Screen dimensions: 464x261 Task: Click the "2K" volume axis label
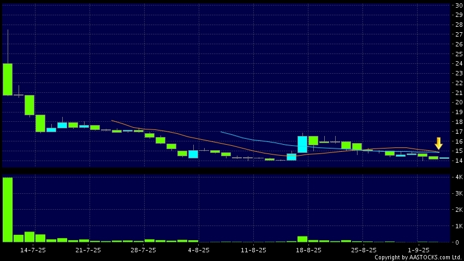click(x=459, y=210)
